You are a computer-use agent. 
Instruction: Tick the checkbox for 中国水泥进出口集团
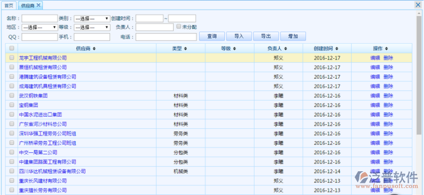tap(12, 114)
